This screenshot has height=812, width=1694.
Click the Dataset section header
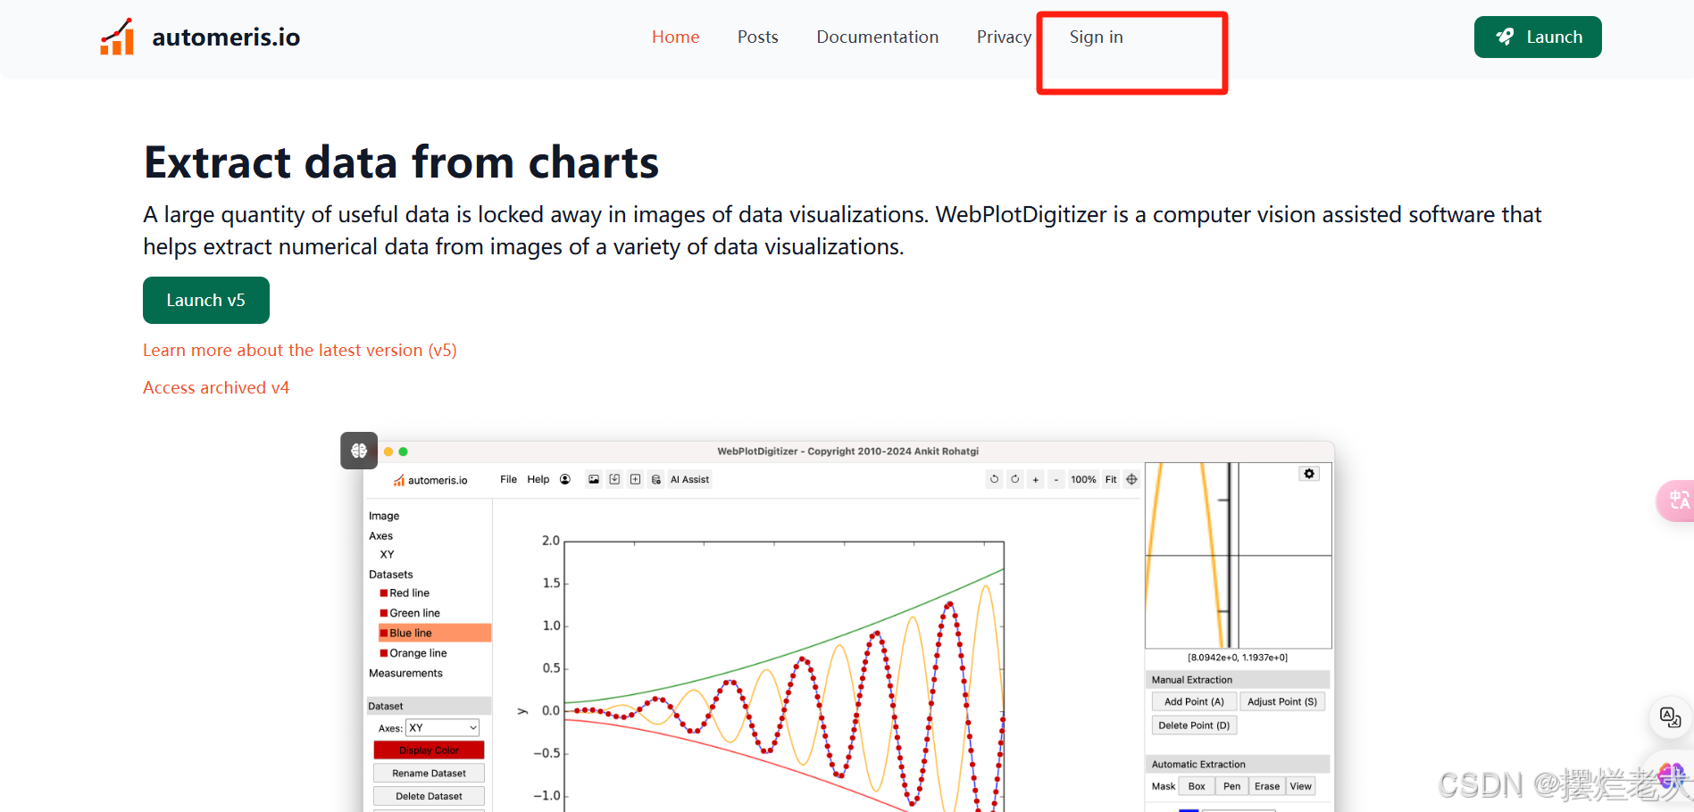pyautogui.click(x=429, y=706)
